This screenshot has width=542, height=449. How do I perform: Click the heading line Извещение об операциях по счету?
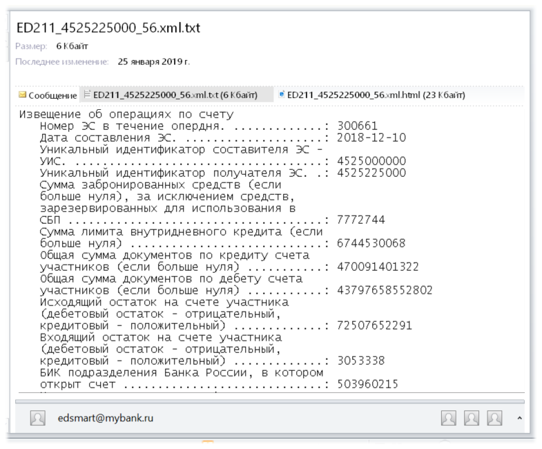[x=126, y=114]
